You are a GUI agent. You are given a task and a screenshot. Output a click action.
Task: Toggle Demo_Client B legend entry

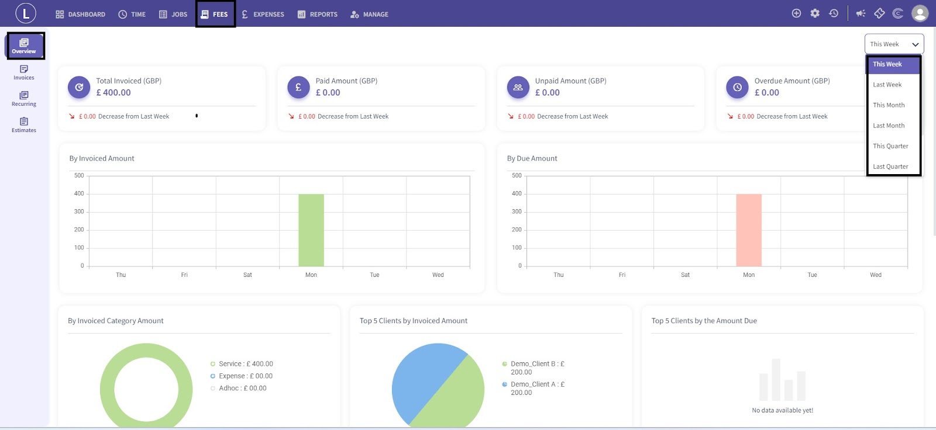pos(533,367)
